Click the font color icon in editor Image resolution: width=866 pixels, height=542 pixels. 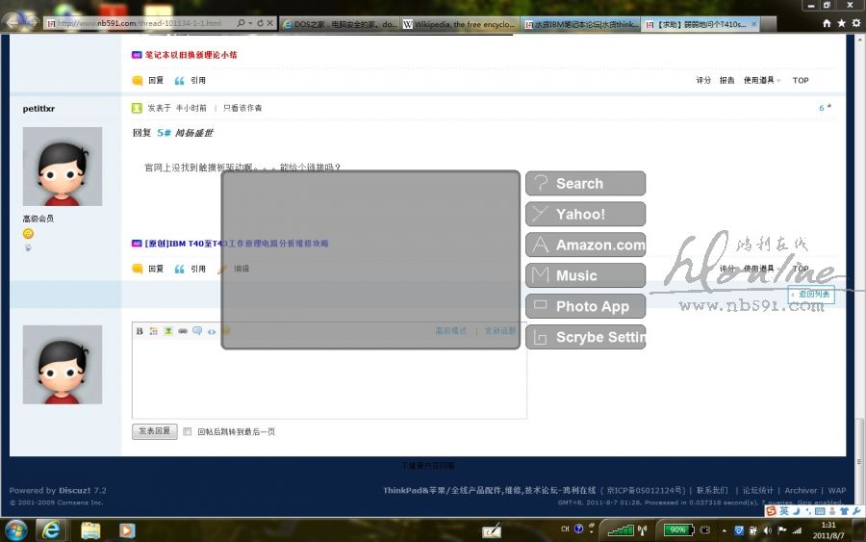coord(153,331)
